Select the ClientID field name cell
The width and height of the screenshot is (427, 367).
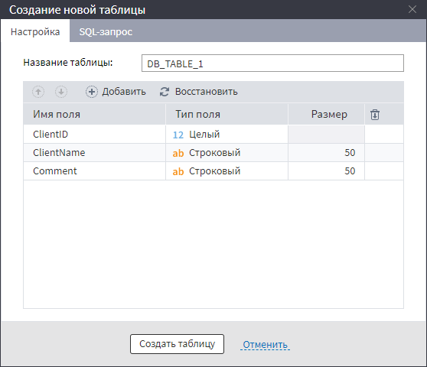coord(94,134)
